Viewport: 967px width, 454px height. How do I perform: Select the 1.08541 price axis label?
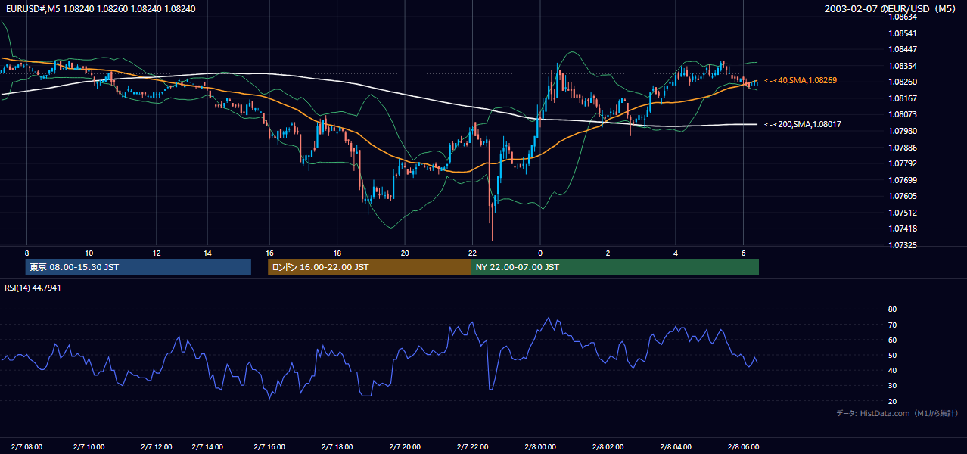tap(903, 33)
